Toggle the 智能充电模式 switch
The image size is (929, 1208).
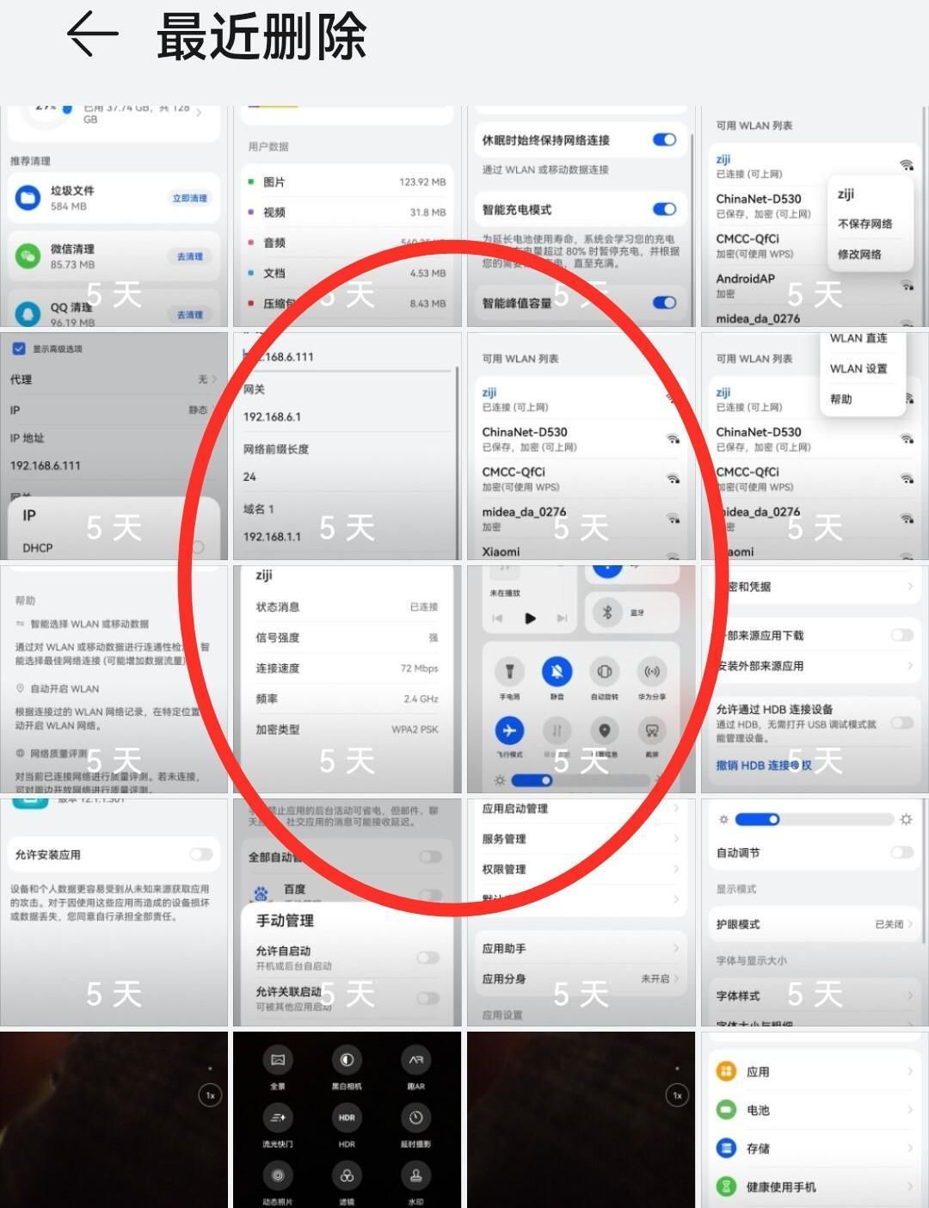664,209
